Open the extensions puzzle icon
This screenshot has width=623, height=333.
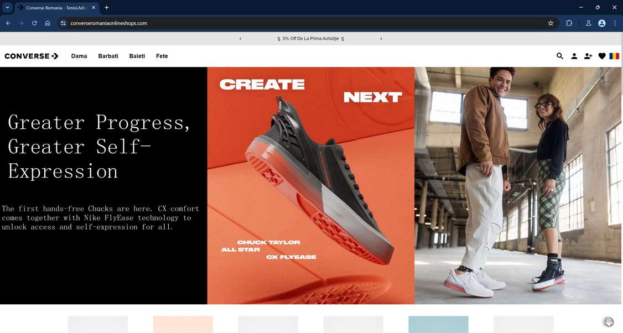(569, 23)
